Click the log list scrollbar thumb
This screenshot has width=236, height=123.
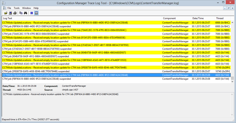[x=232, y=78]
